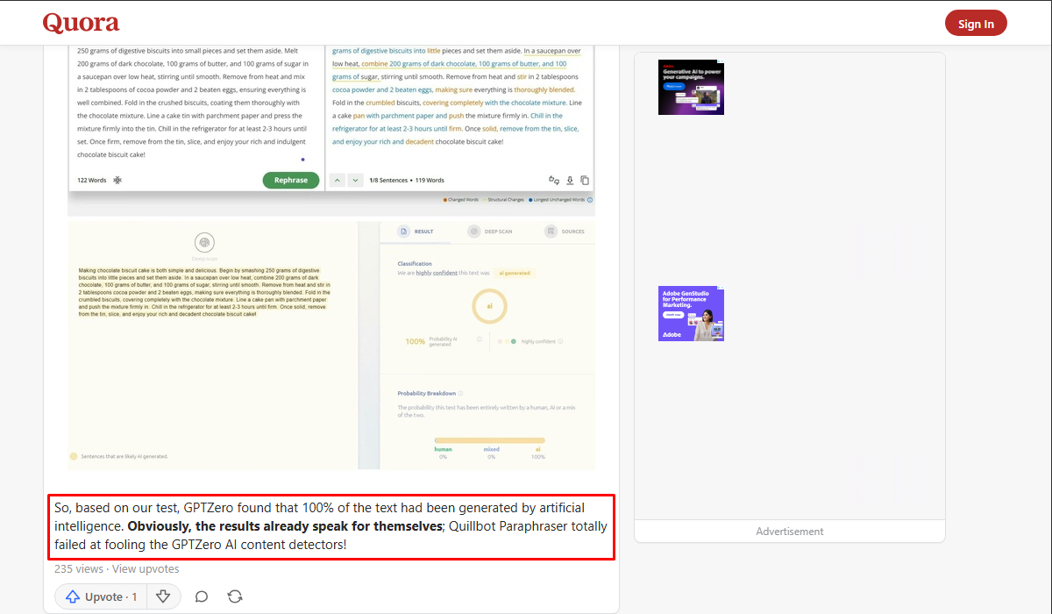
Task: Select the DEEP SCAN tab
Action: (x=491, y=232)
